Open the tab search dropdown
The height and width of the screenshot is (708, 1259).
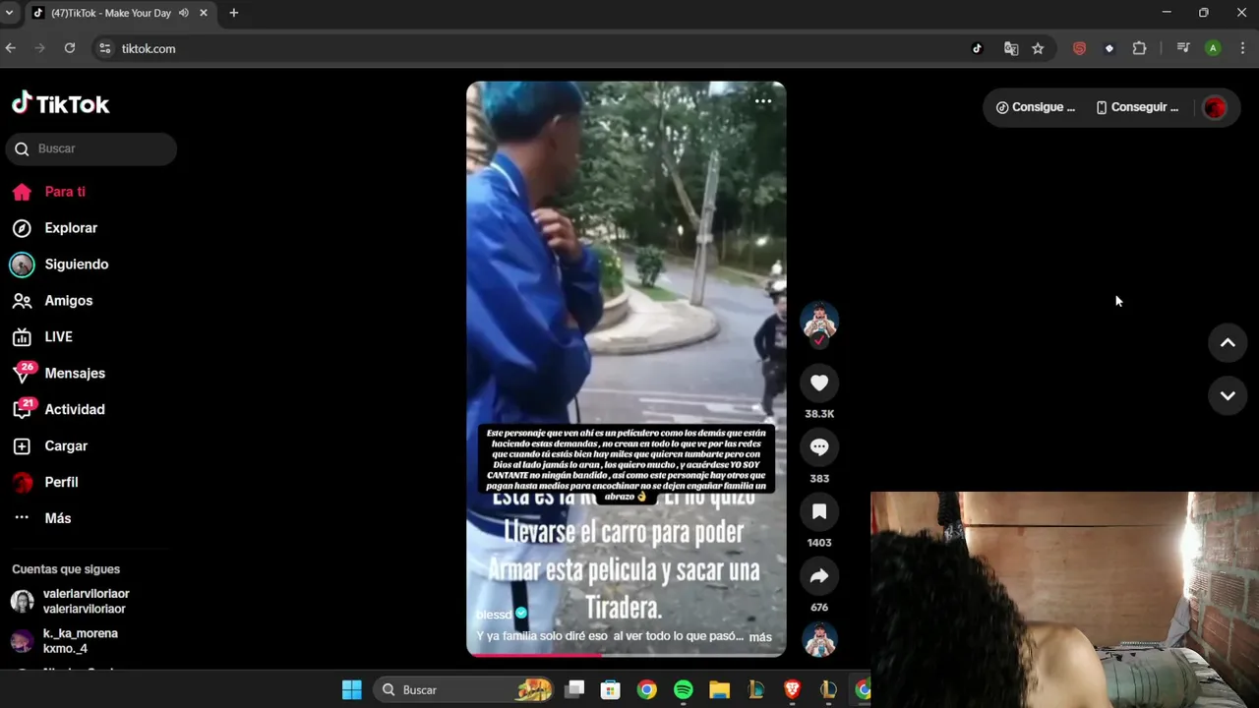point(9,13)
